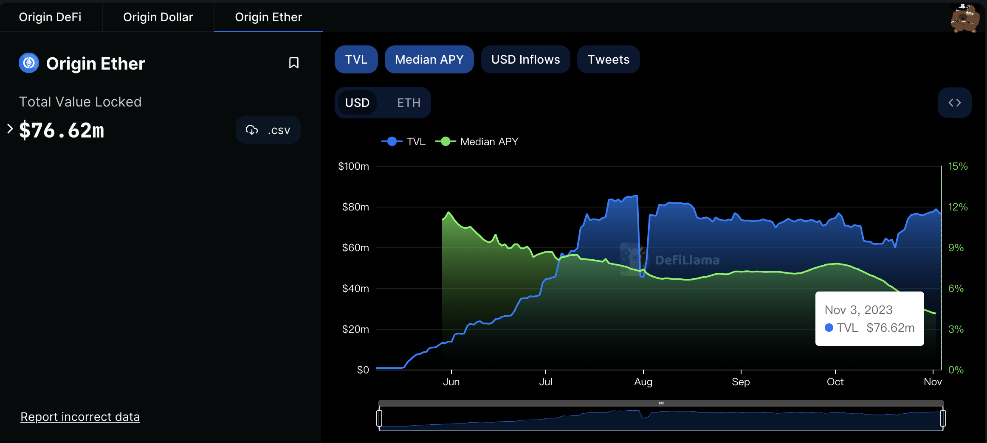Click the Origin Ether protocol logo

[28, 63]
